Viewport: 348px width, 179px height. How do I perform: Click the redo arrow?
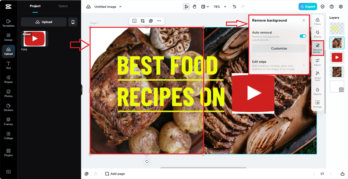pyautogui.click(x=243, y=7)
